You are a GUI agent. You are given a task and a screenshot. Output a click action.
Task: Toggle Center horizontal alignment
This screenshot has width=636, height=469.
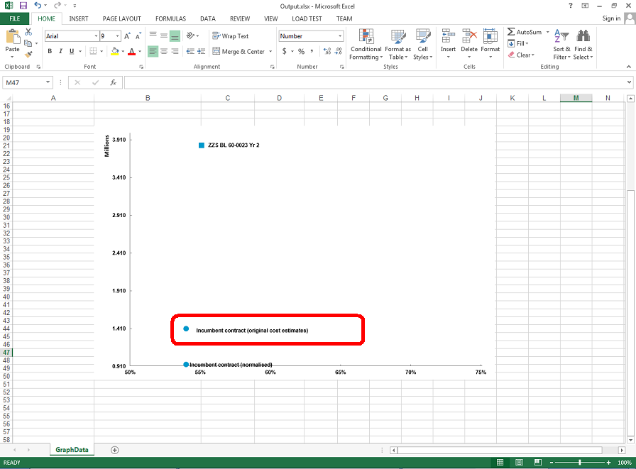[x=164, y=52]
